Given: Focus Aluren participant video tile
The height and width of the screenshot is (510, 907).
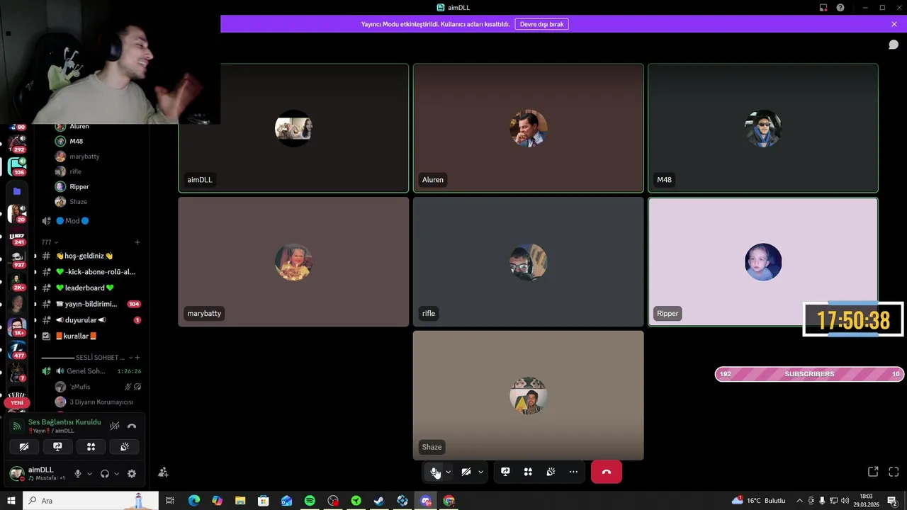Looking at the screenshot, I should pos(528,128).
